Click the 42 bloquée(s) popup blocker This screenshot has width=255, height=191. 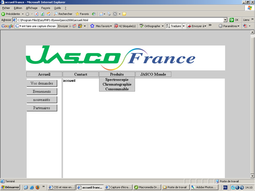pos(125,26)
